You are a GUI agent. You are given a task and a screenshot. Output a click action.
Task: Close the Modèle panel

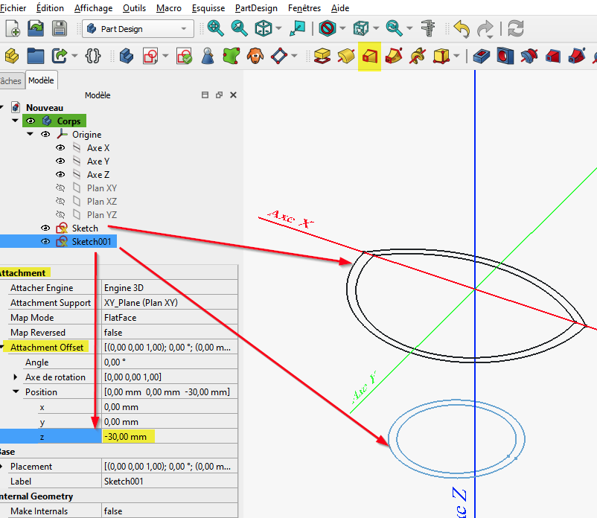tap(234, 95)
